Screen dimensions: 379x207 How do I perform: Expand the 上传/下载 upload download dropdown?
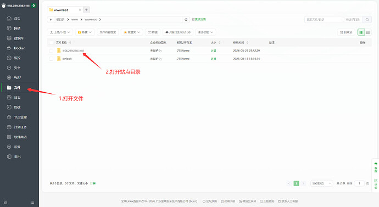[60, 32]
